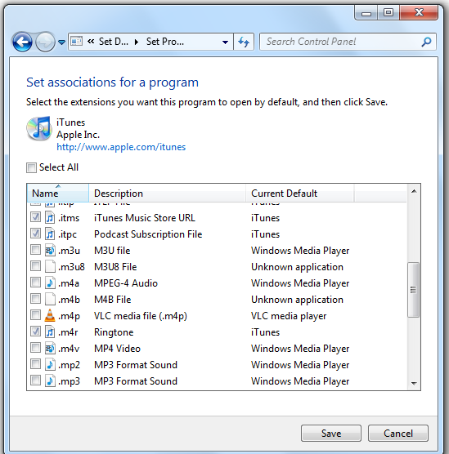Click the .mp3 audio file icon
Image resolution: width=449 pixels, height=454 pixels.
click(50, 381)
